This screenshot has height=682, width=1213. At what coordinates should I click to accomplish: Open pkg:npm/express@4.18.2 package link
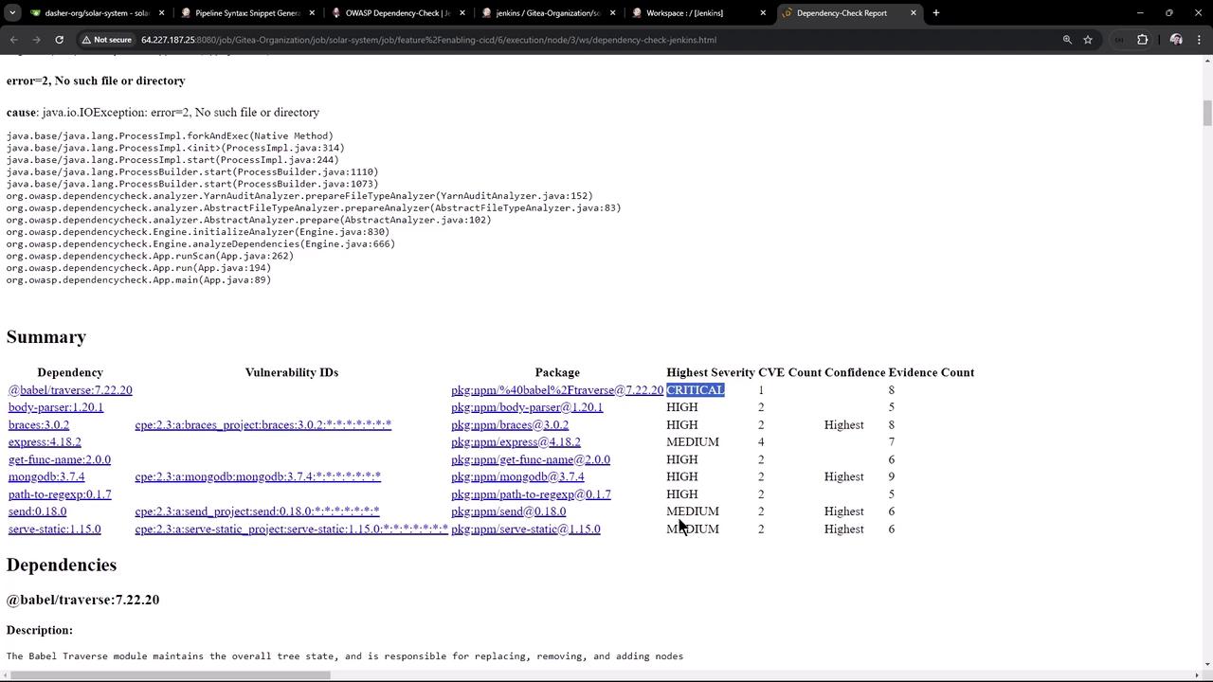point(516,442)
